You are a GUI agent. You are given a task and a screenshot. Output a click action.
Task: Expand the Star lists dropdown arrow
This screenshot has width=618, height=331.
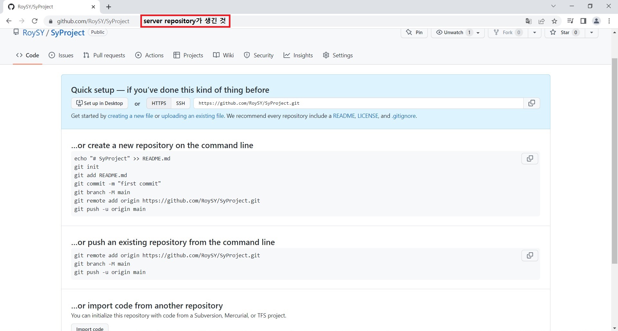click(591, 33)
